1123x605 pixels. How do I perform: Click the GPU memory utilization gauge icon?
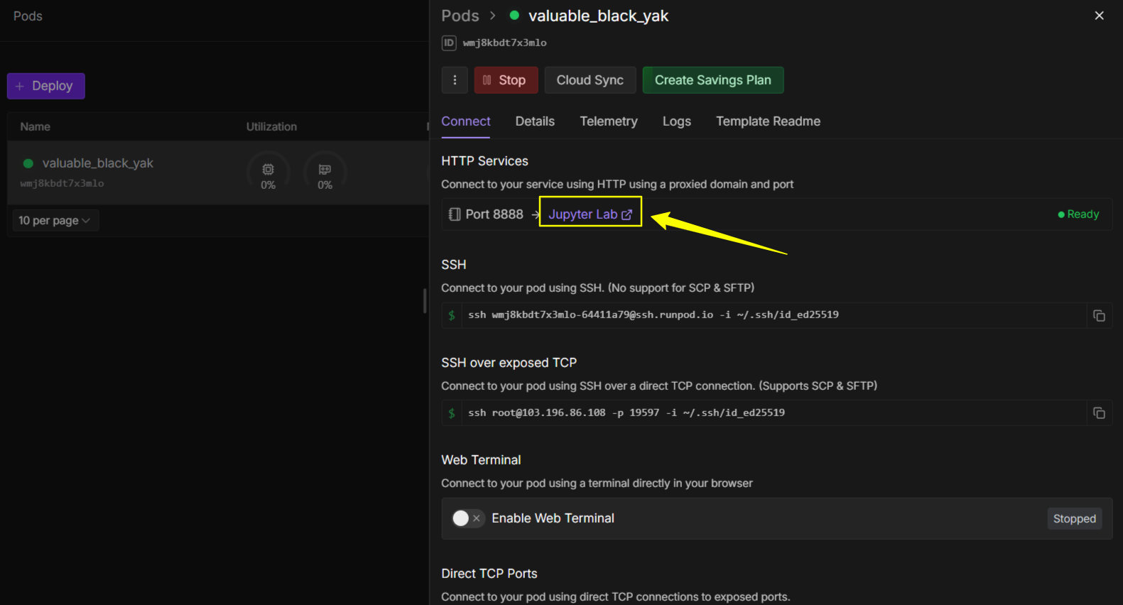coord(325,170)
